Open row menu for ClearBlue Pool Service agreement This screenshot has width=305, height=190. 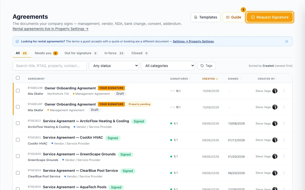pos(284,173)
